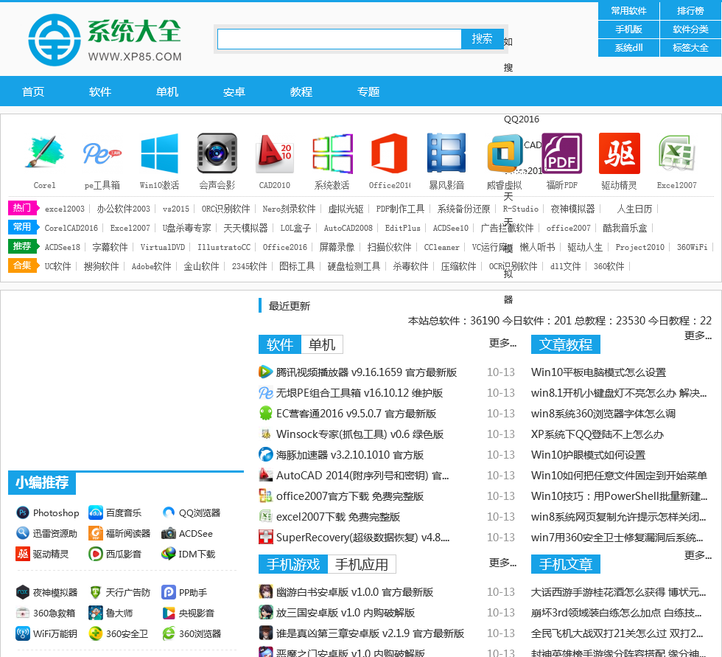Click the SuperRecovery red cross icon
722x657 pixels.
point(266,537)
